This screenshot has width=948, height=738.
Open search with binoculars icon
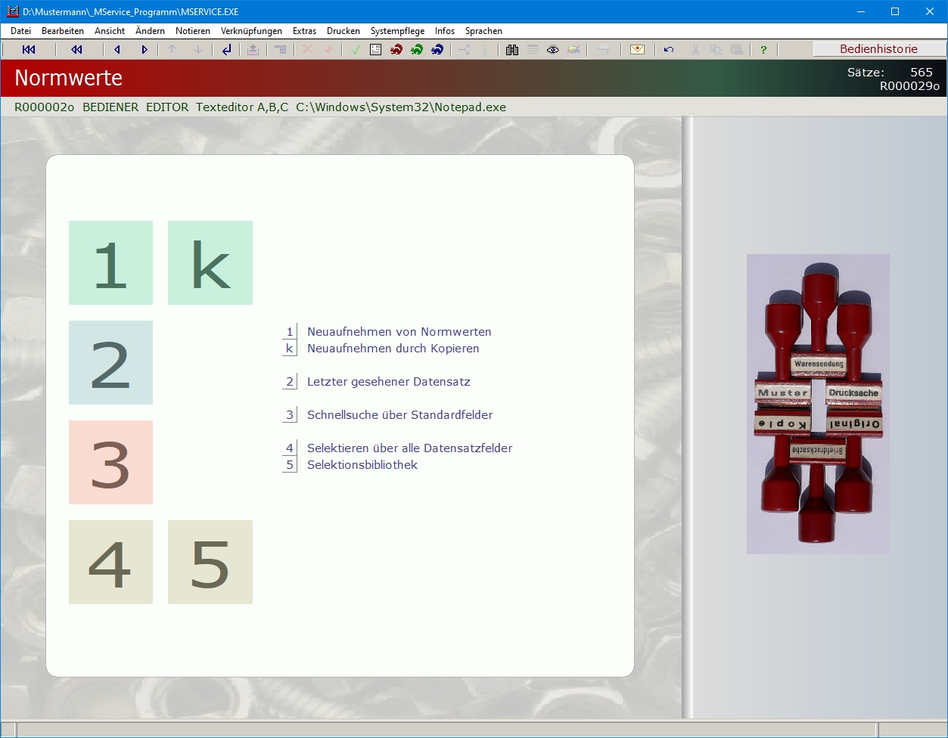(512, 50)
